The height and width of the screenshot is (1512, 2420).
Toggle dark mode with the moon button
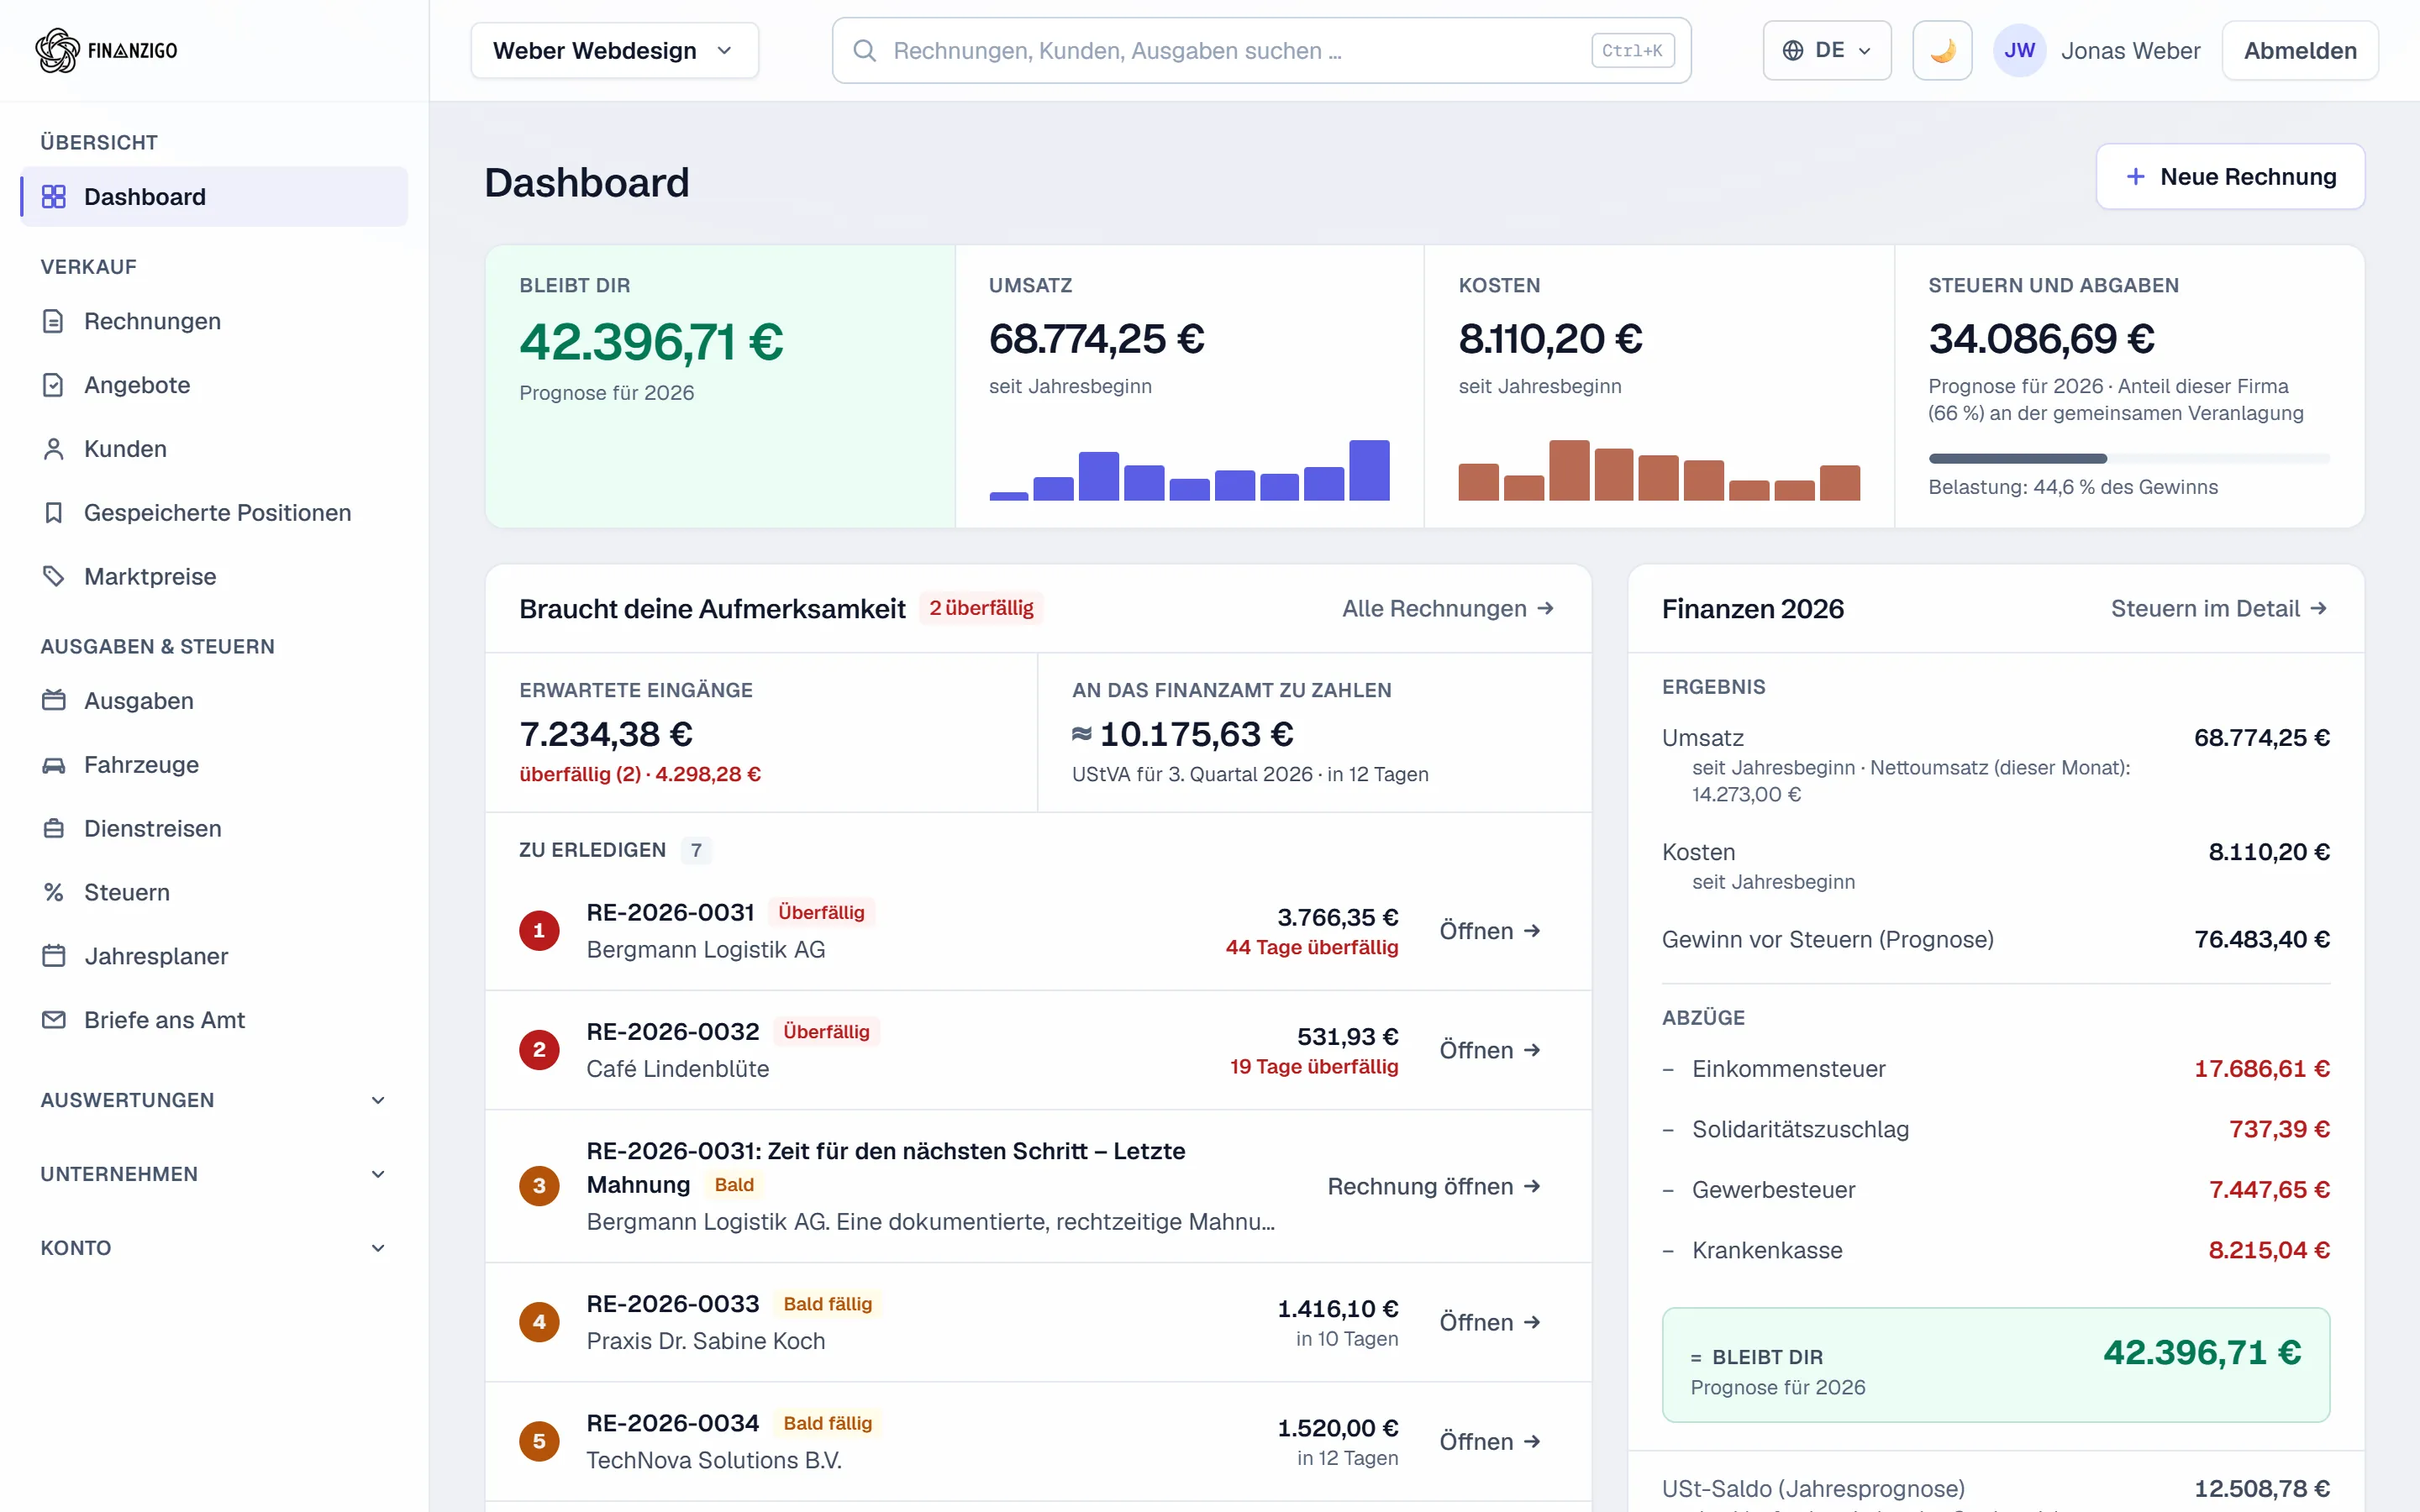(1942, 51)
